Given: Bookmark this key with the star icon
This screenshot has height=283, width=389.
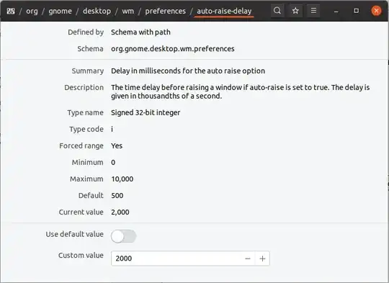Looking at the screenshot, I should tap(295, 11).
